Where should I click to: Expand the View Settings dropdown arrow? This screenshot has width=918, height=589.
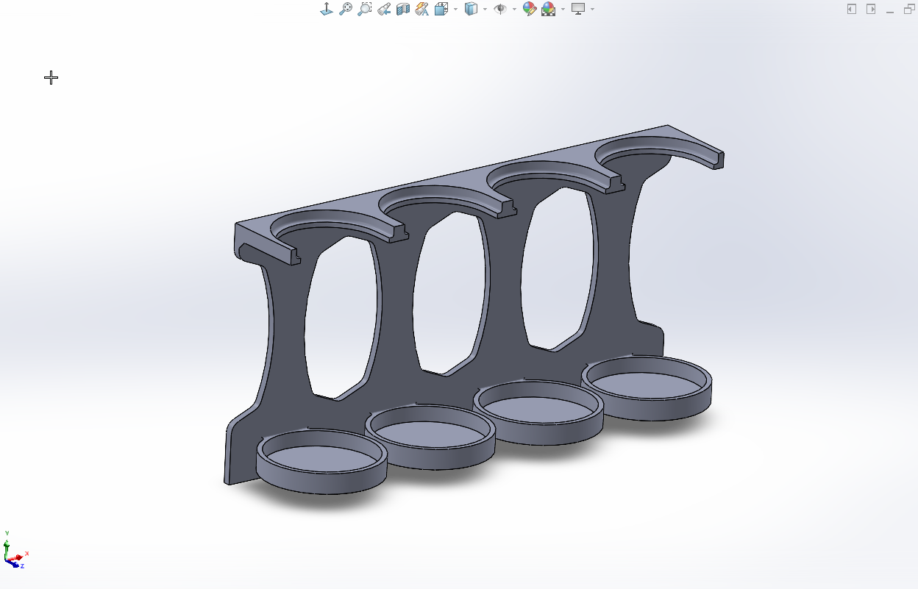click(592, 10)
